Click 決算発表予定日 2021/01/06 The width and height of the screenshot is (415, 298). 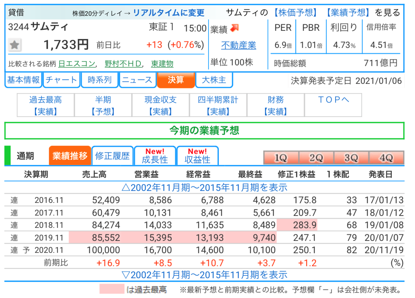[346, 81]
